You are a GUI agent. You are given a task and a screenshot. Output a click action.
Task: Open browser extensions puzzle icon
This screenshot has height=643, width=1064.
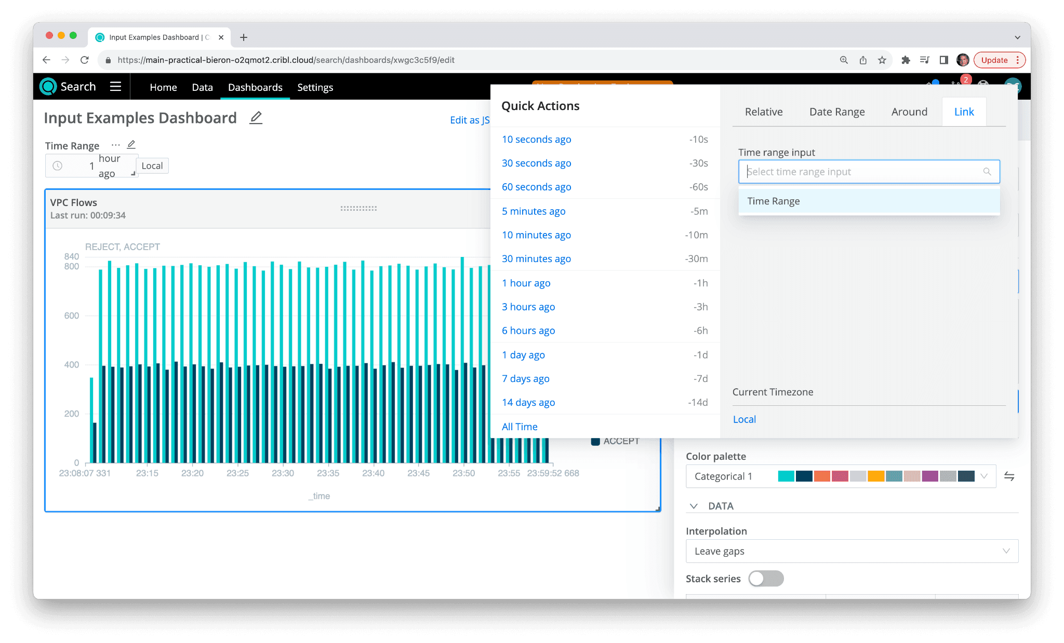pyautogui.click(x=906, y=60)
